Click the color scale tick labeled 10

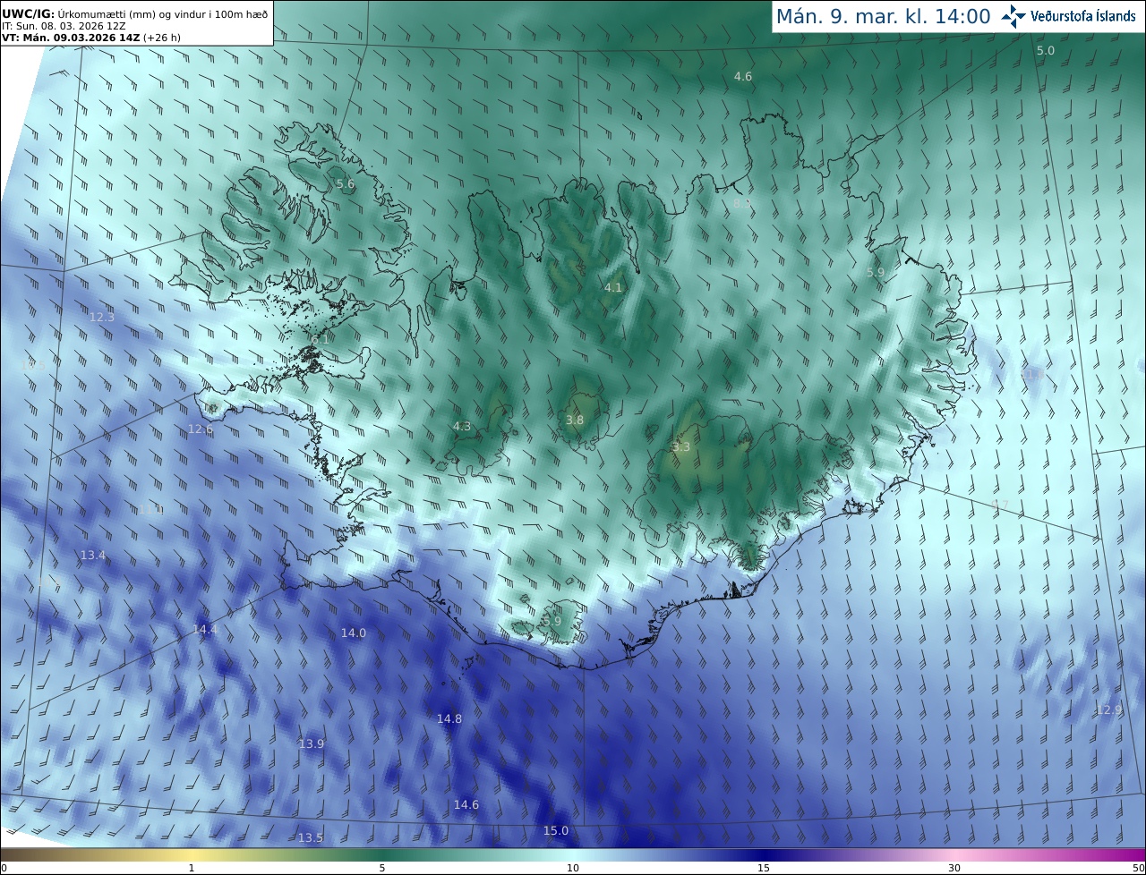(x=573, y=869)
